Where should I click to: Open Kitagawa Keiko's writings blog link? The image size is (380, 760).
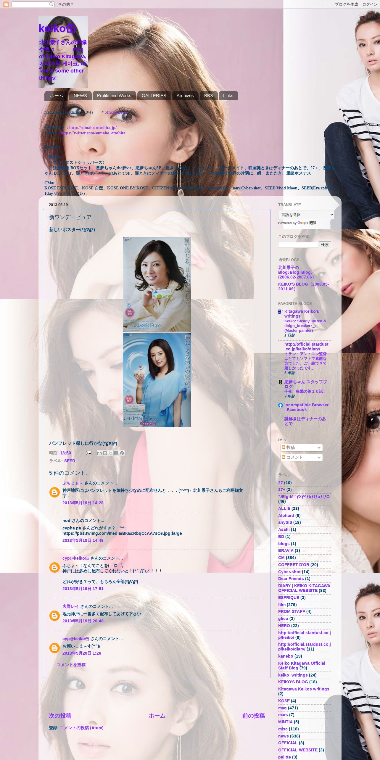click(x=302, y=314)
